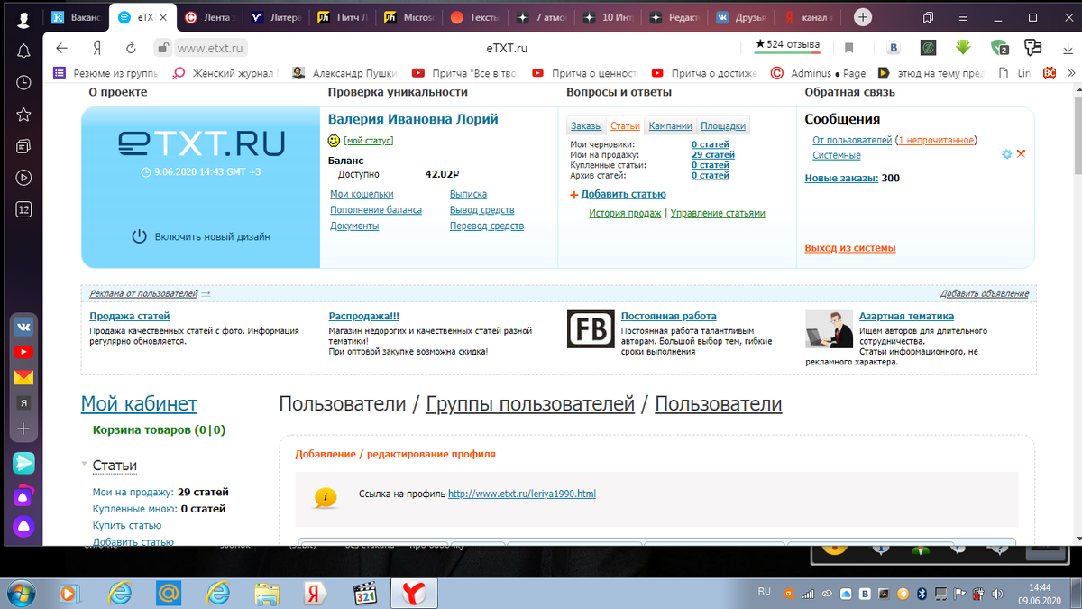Click the gear settings icon in Сообщения

[1006, 154]
